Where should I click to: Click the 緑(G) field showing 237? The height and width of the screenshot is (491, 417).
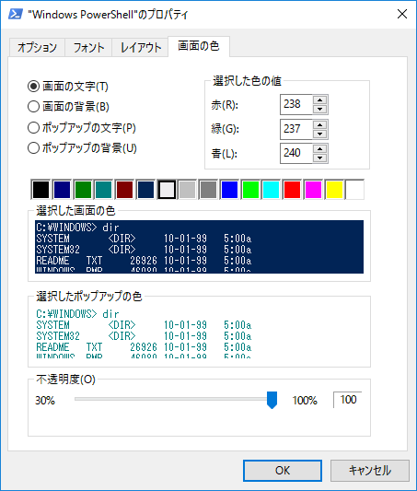click(x=296, y=129)
